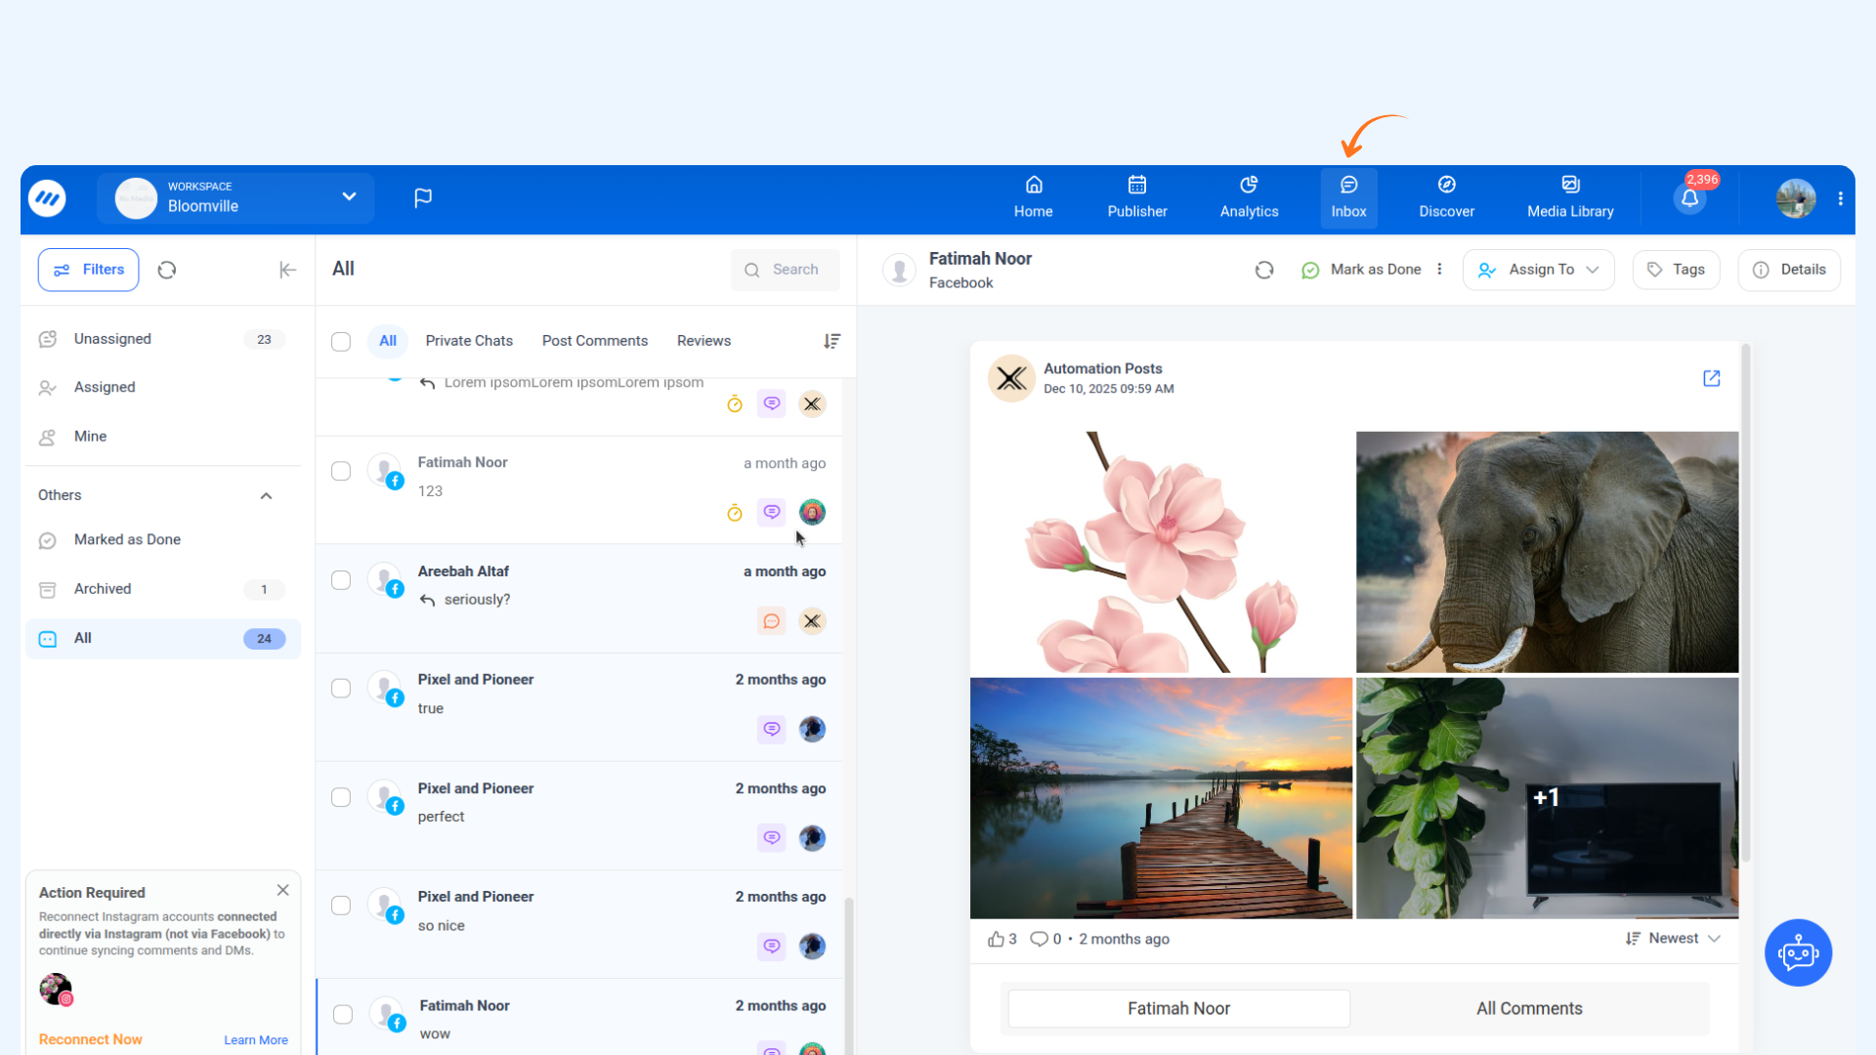The width and height of the screenshot is (1876, 1055).
Task: Expand the Assign To dropdown
Action: [x=1539, y=270]
